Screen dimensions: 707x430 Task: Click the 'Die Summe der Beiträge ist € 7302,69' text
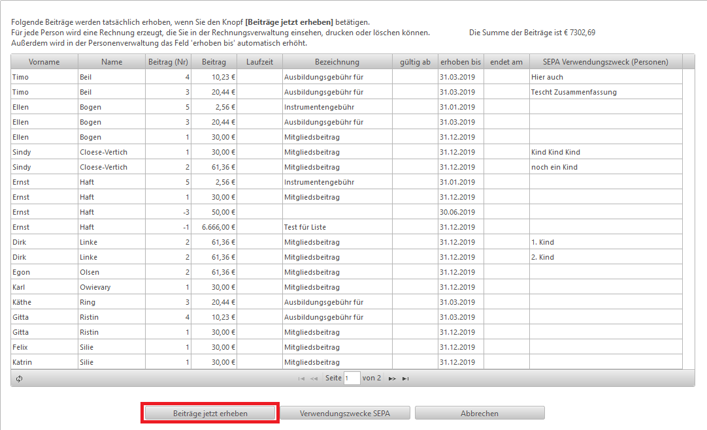tap(532, 33)
